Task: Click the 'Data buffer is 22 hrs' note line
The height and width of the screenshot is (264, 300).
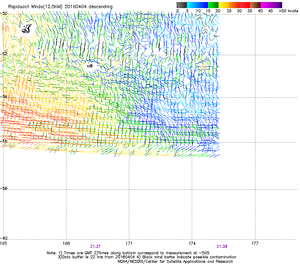Action: (x=147, y=257)
